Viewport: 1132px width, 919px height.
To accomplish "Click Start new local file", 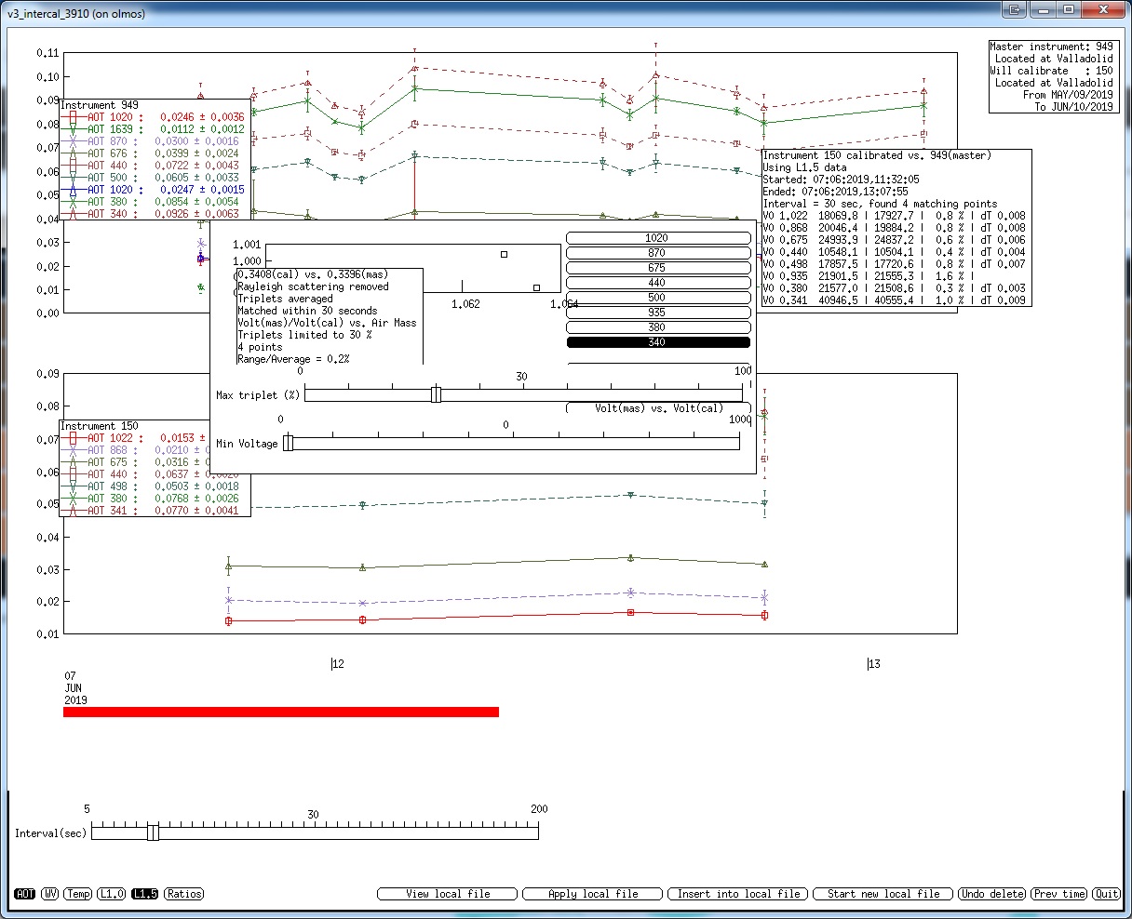I will pos(883,894).
